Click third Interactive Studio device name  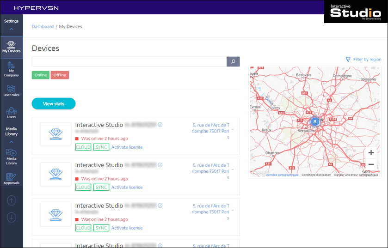tap(99, 206)
